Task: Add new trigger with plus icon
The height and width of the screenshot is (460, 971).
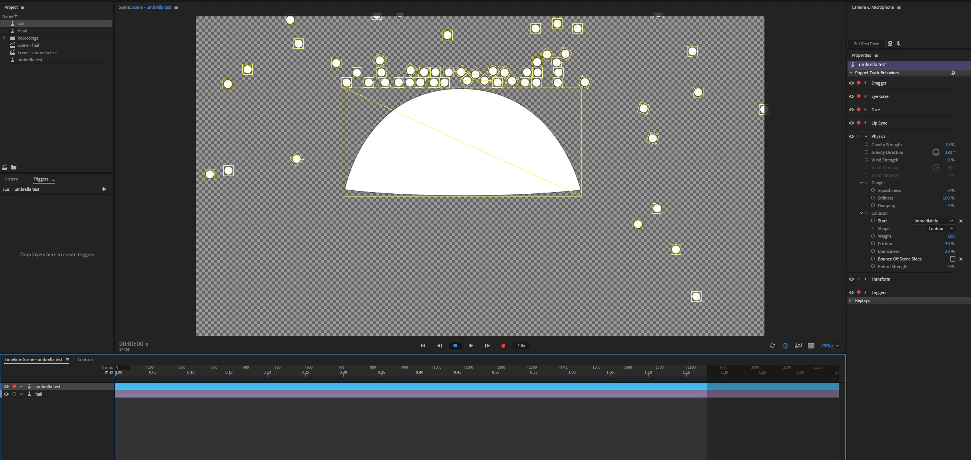Action: (x=104, y=189)
